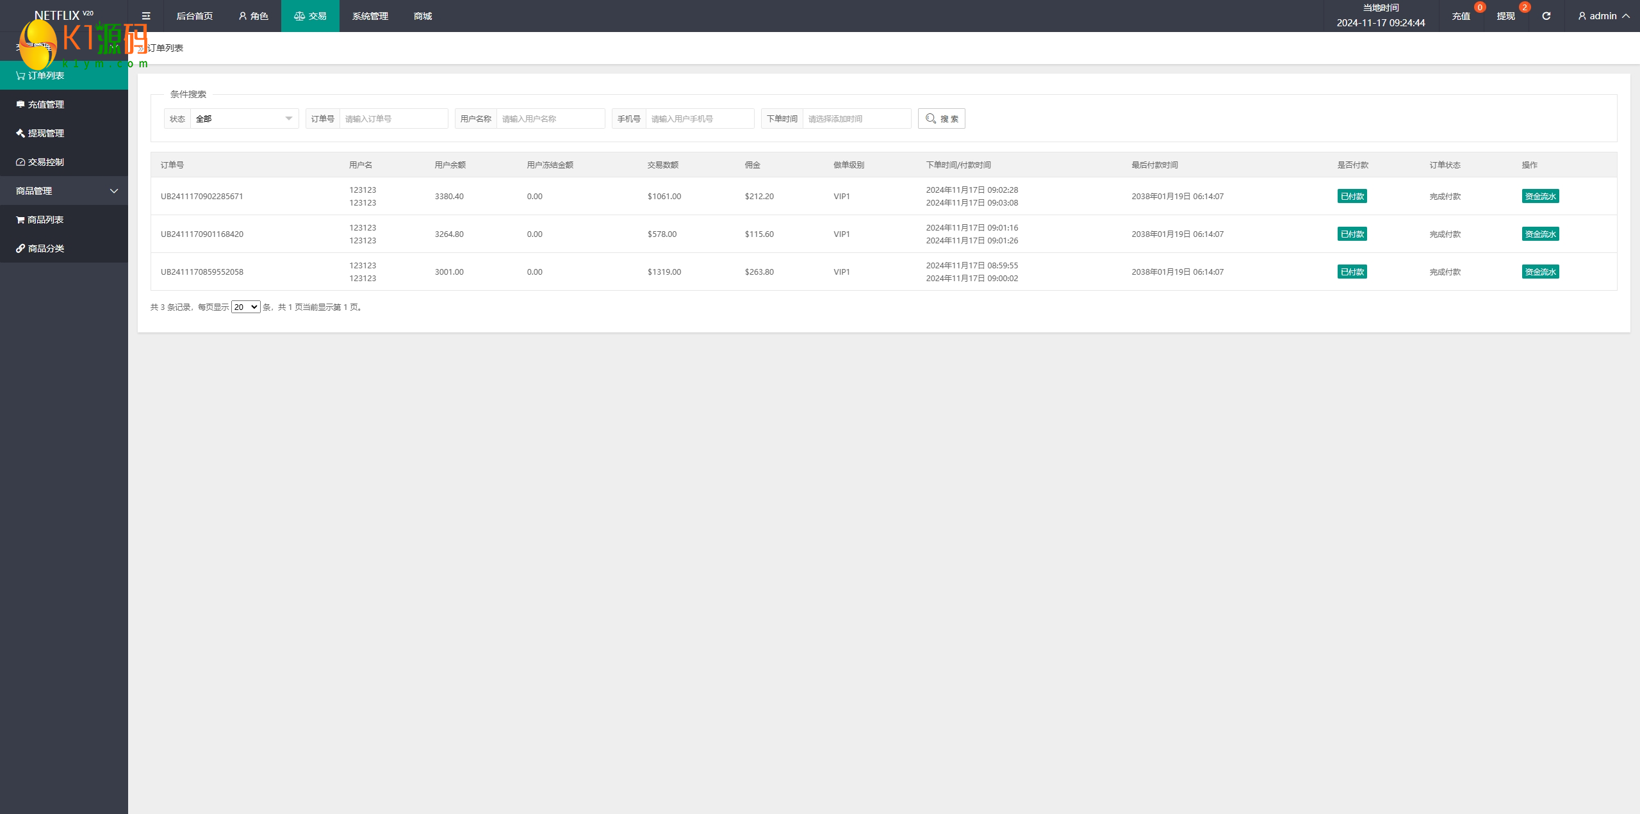
Task: Switch to the 商城 top tab
Action: (423, 16)
